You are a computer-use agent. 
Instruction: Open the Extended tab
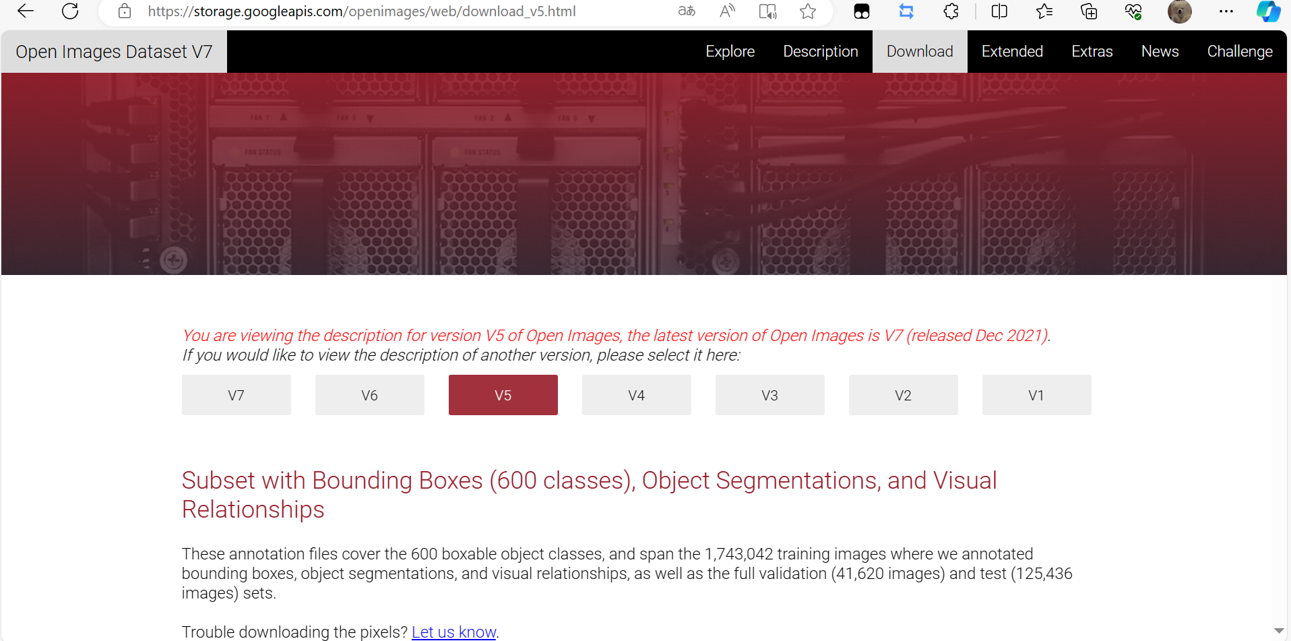[1012, 51]
